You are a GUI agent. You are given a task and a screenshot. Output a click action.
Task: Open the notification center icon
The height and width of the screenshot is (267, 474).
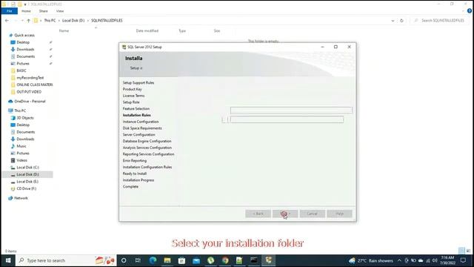(463, 260)
